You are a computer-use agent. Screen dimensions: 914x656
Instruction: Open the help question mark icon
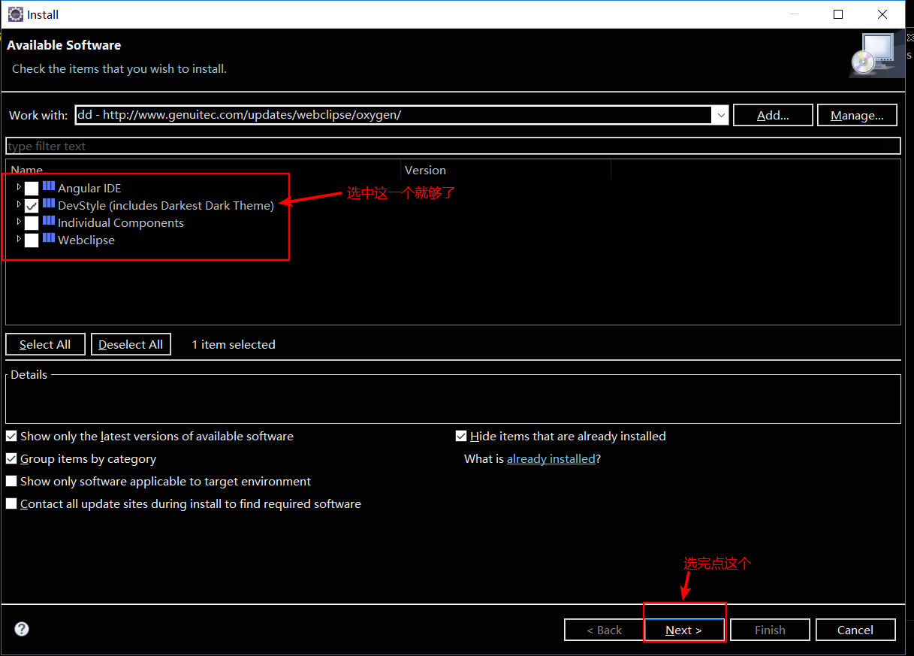click(x=22, y=629)
